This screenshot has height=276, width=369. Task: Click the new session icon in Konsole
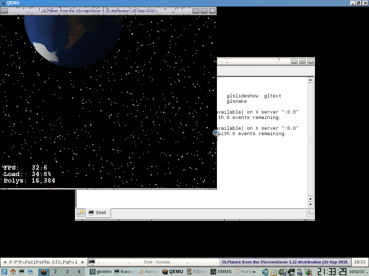coord(80,213)
